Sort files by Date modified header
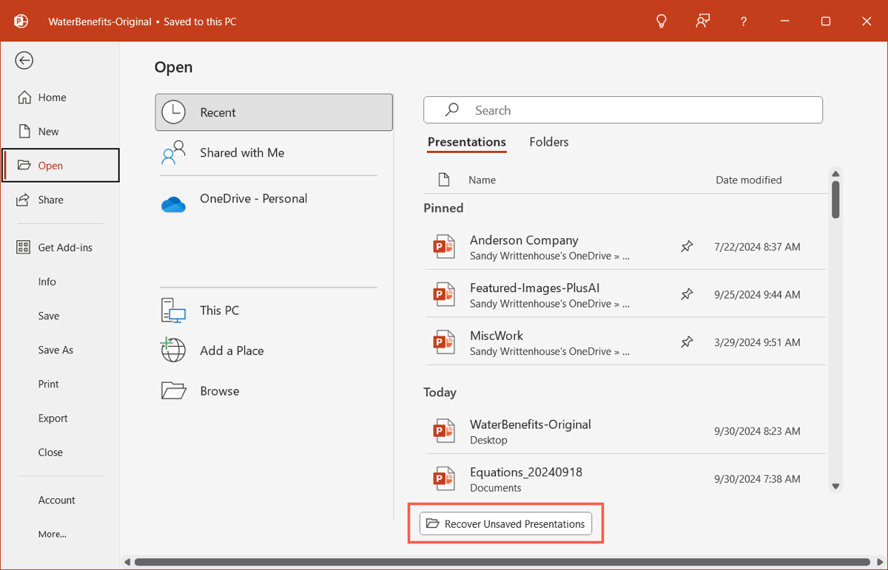 point(748,180)
